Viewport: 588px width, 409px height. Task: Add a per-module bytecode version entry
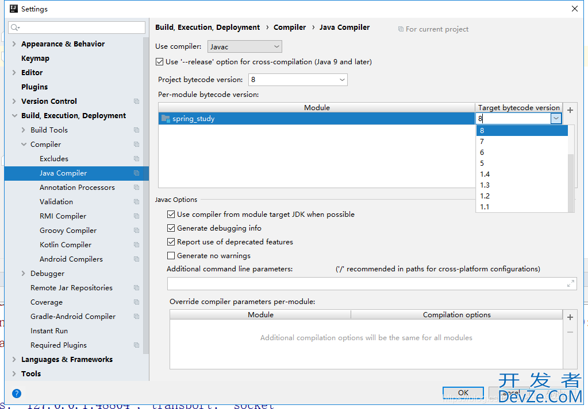pyautogui.click(x=570, y=110)
